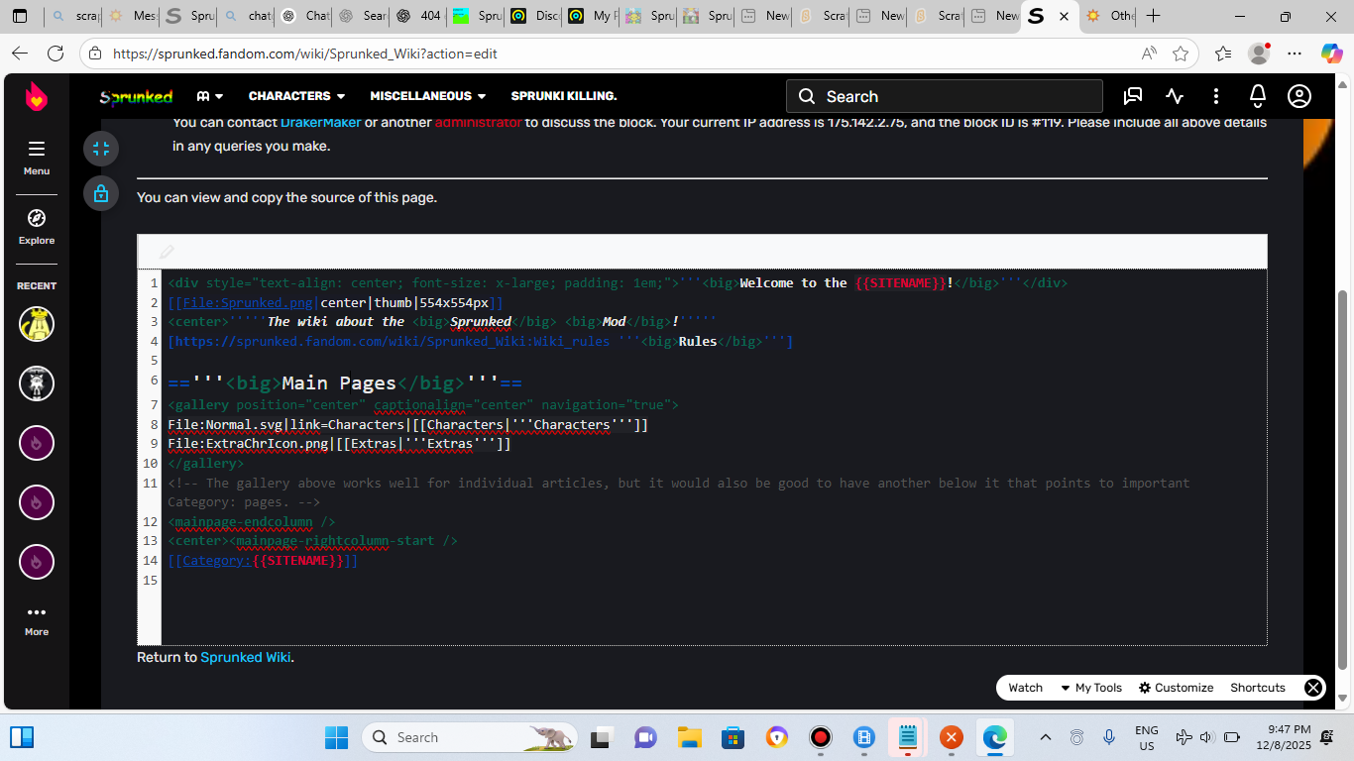
Task: Open the Favorites list icon in the Edge toolbar
Action: tap(1223, 54)
